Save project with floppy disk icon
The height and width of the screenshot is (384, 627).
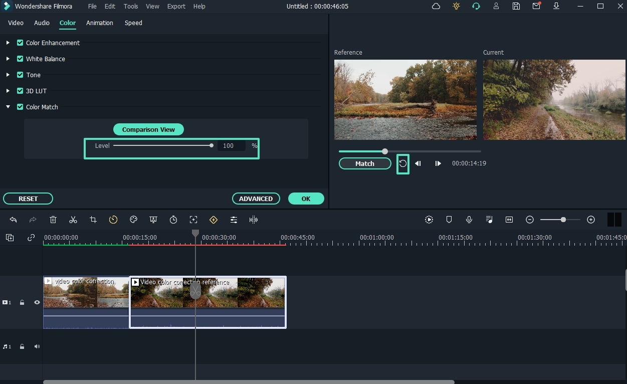pyautogui.click(x=516, y=7)
